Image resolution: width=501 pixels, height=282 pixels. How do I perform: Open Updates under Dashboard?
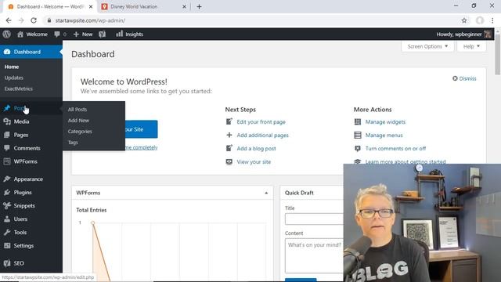tap(14, 78)
